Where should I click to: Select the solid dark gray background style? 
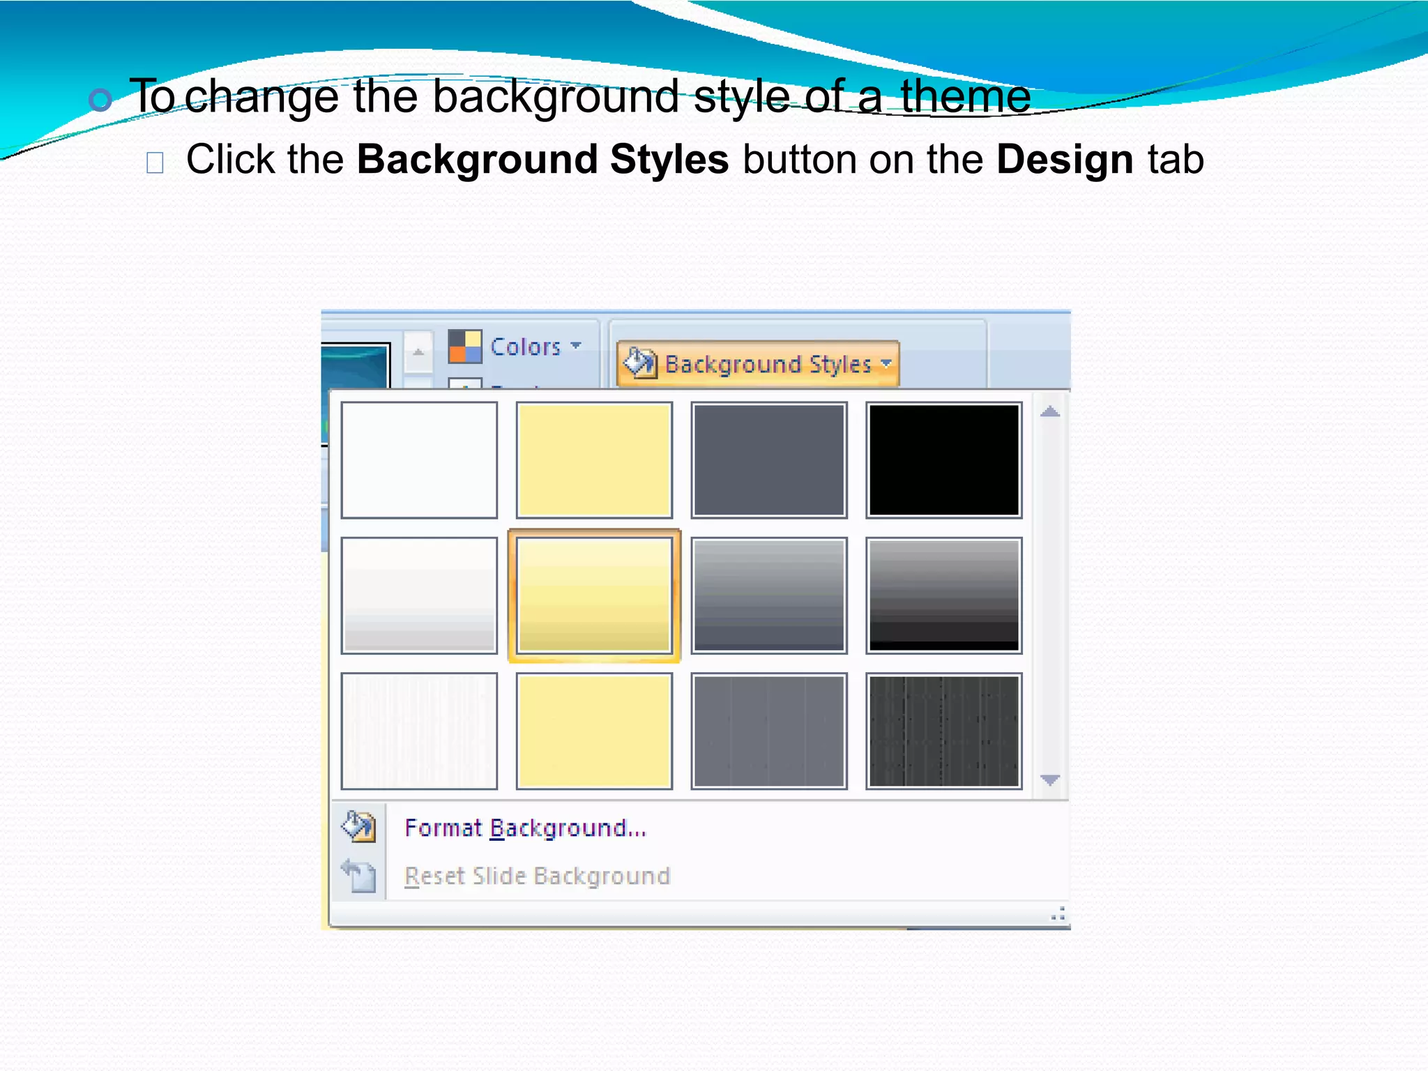coord(769,460)
